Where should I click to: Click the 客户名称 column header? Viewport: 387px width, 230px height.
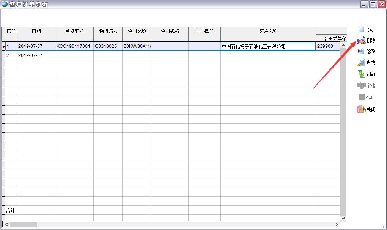[268, 32]
